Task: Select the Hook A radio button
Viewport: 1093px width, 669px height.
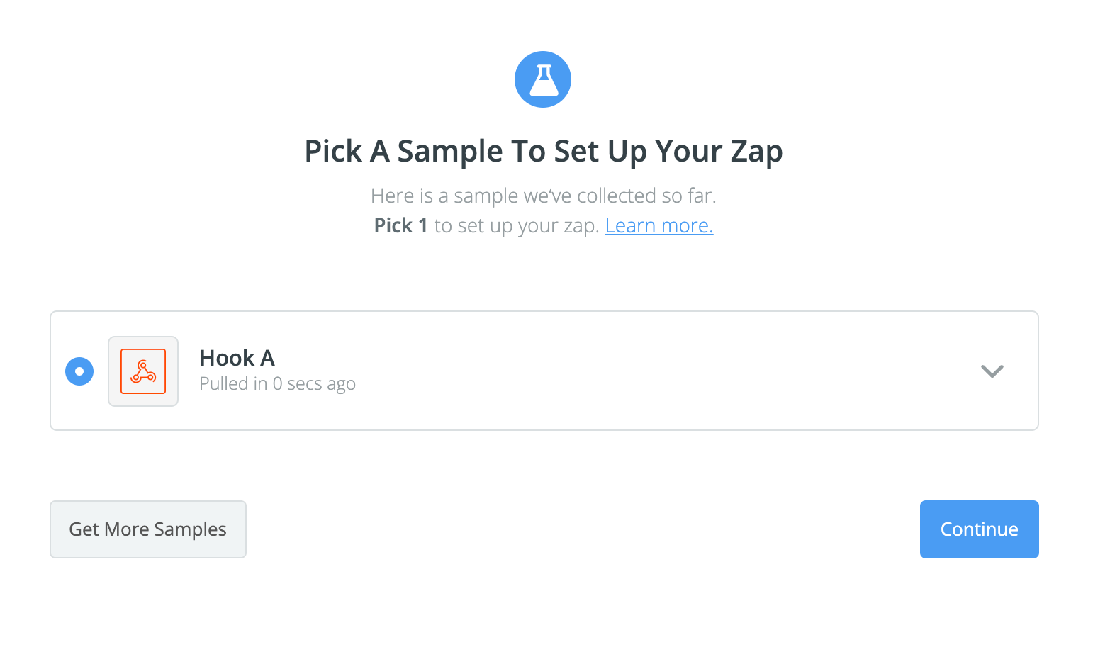Action: [x=79, y=371]
